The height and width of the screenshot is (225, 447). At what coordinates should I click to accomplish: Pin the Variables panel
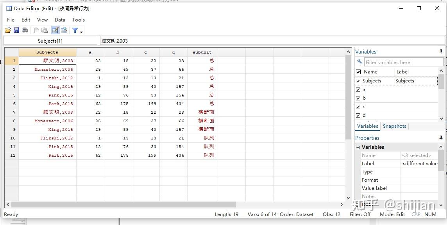click(x=441, y=52)
